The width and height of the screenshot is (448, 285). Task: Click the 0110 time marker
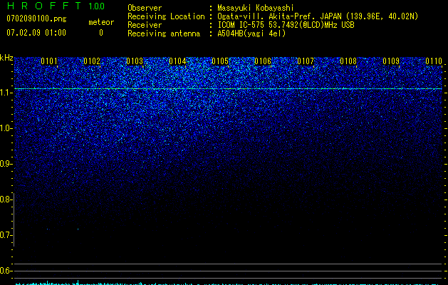[x=434, y=61]
